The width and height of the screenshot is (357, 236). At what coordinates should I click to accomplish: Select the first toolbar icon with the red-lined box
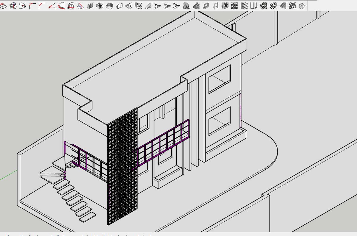point(3,6)
